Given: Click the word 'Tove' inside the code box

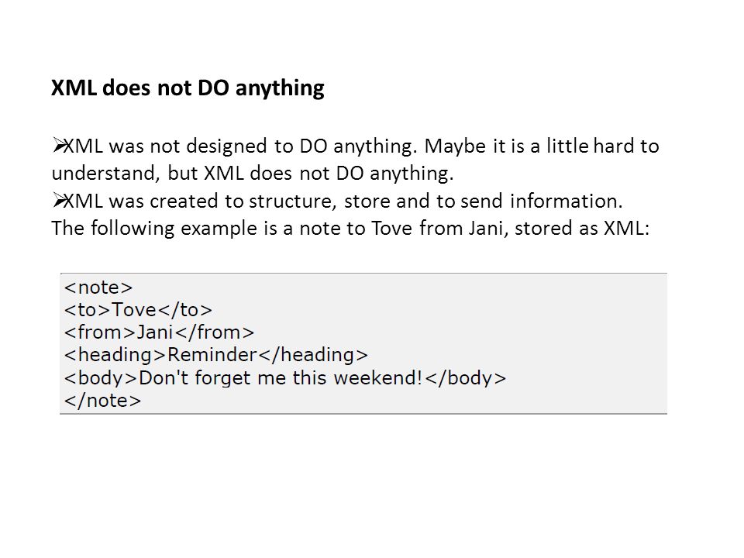Looking at the screenshot, I should pos(134,310).
